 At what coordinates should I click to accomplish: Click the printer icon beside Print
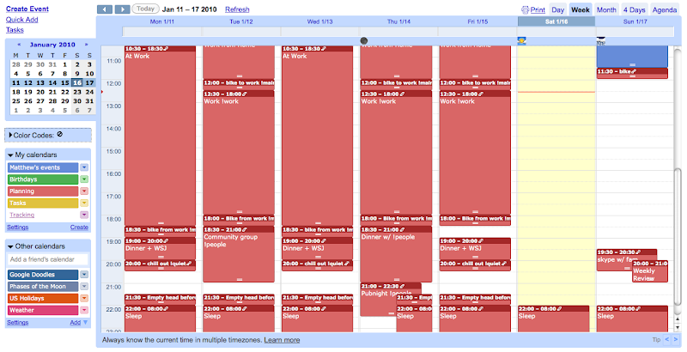tap(525, 9)
